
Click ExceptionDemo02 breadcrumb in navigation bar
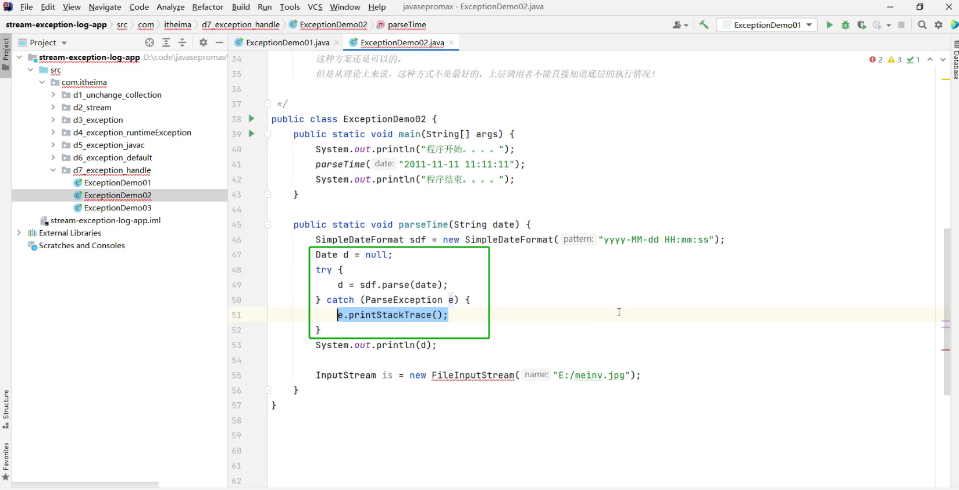(333, 25)
